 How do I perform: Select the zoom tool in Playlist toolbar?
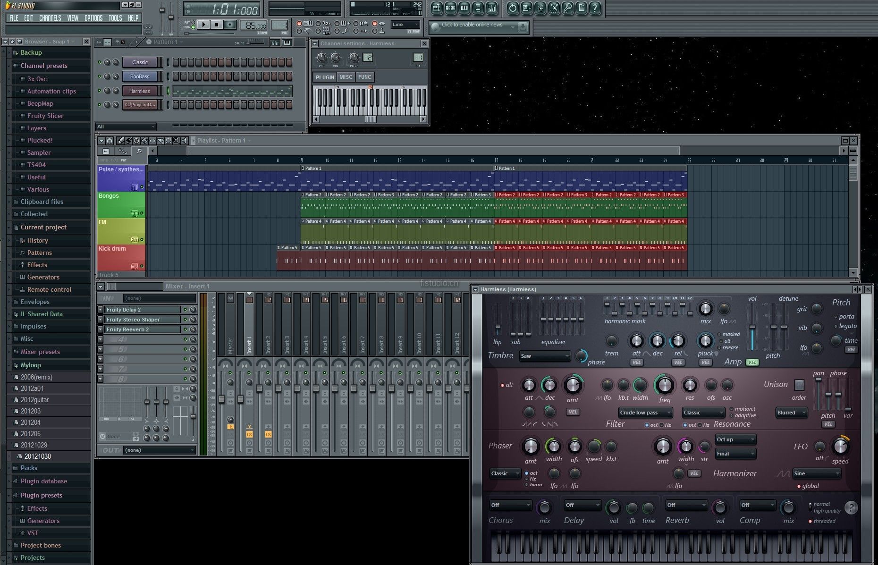tap(177, 141)
